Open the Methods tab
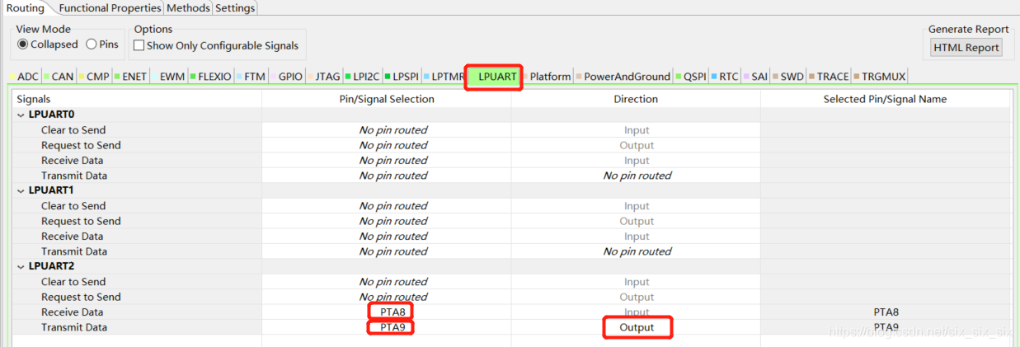1020x347 pixels. coord(188,7)
